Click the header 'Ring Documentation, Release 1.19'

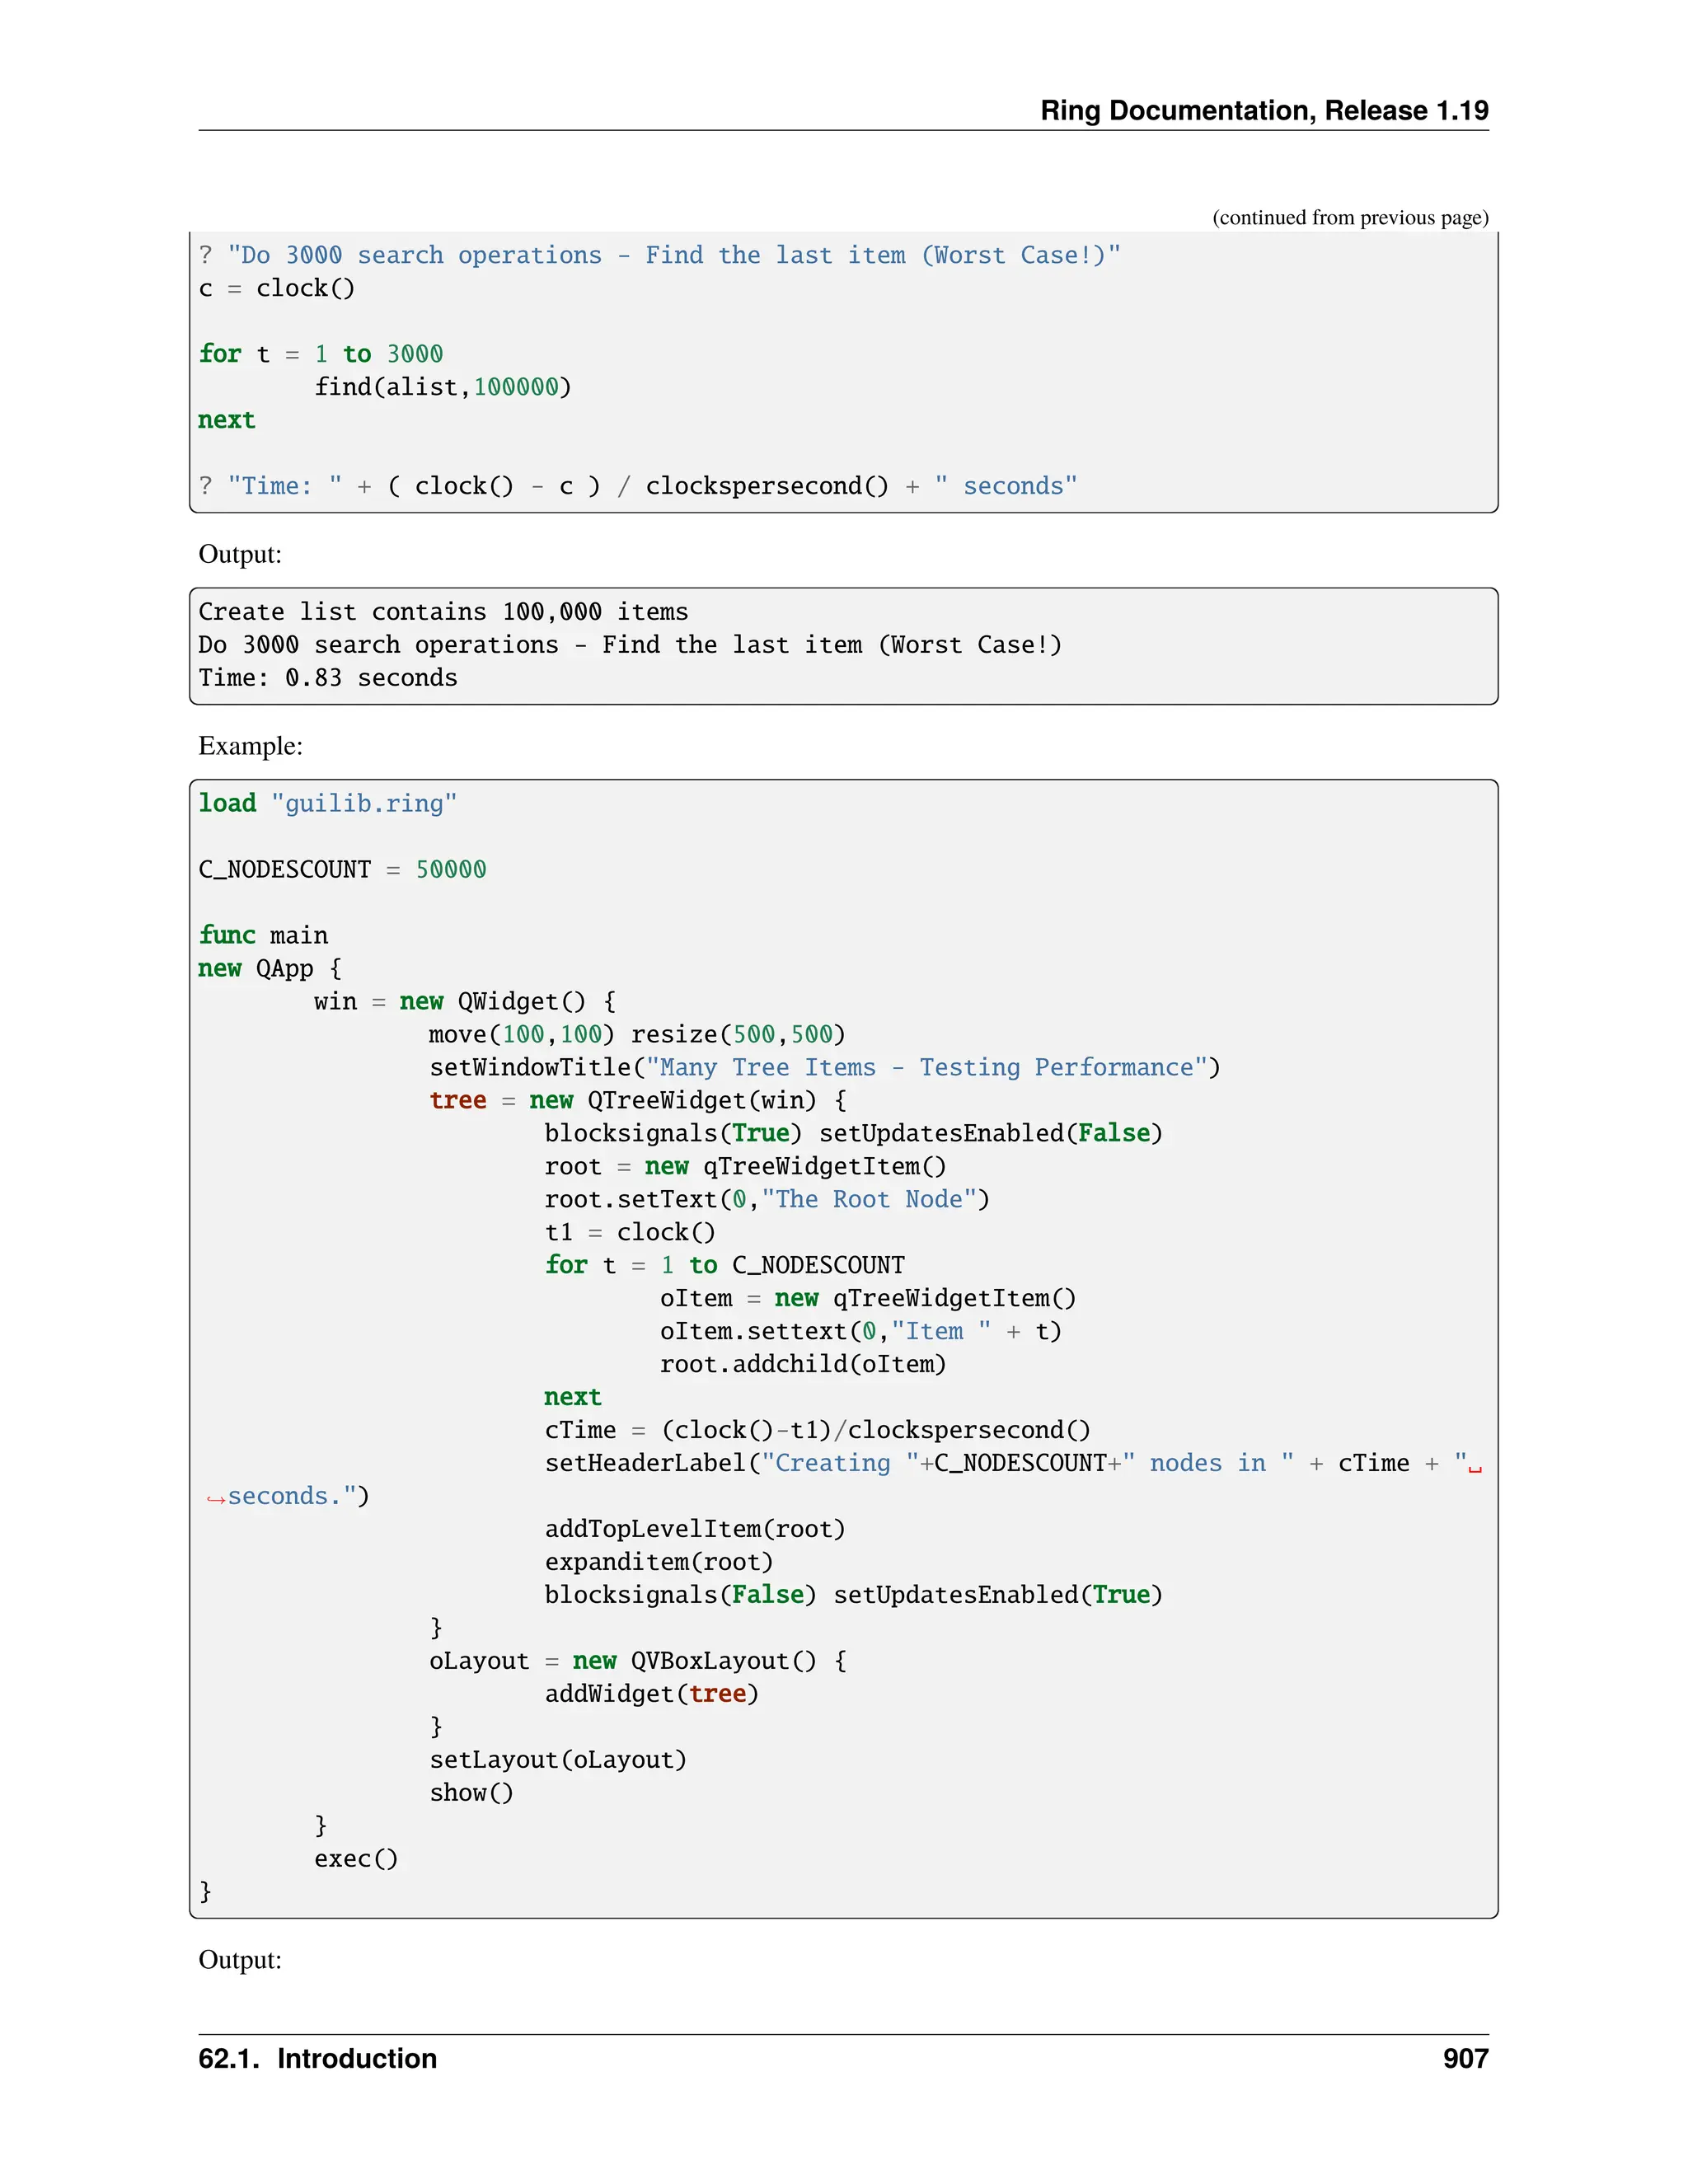pyautogui.click(x=1264, y=110)
